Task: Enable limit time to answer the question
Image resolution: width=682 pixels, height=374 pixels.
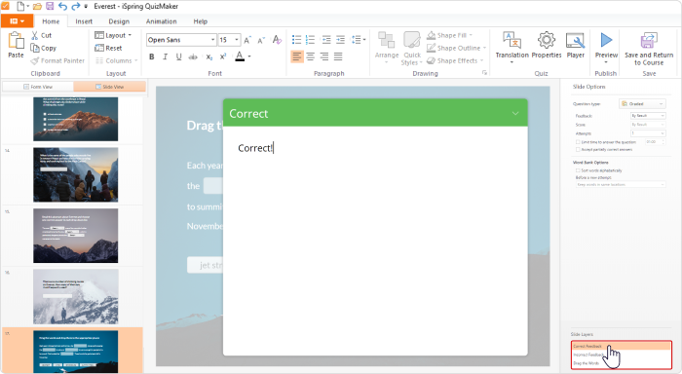Action: click(578, 142)
